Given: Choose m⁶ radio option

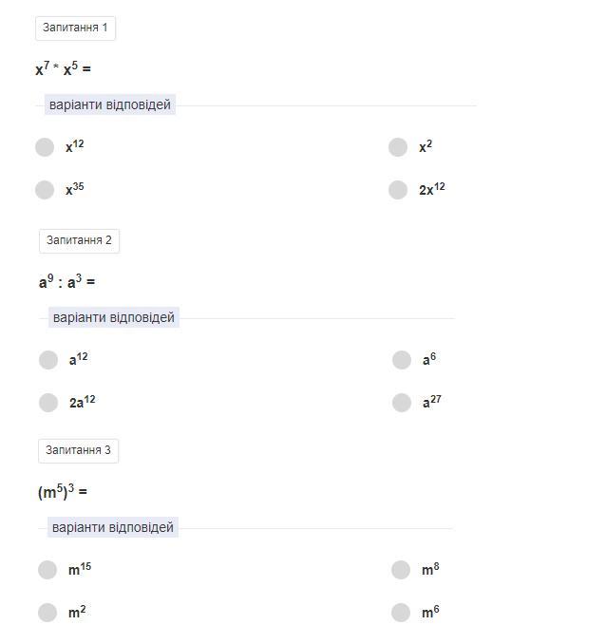Looking at the screenshot, I should click(401, 613).
